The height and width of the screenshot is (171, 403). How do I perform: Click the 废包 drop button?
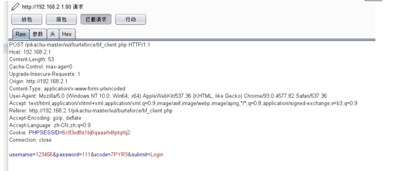(x=61, y=19)
